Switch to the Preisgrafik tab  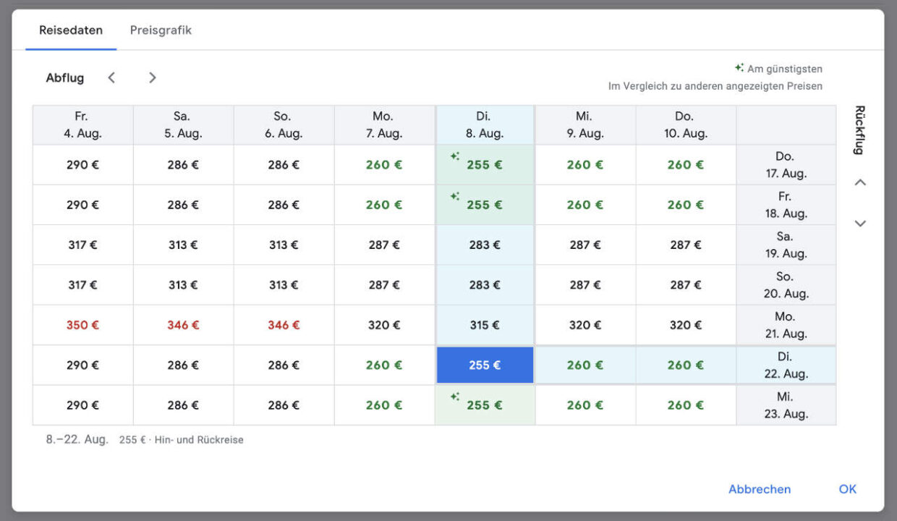(x=160, y=30)
